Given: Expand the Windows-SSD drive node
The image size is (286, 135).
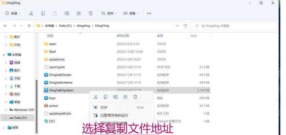Looking at the screenshot, I should tap(6, 110).
